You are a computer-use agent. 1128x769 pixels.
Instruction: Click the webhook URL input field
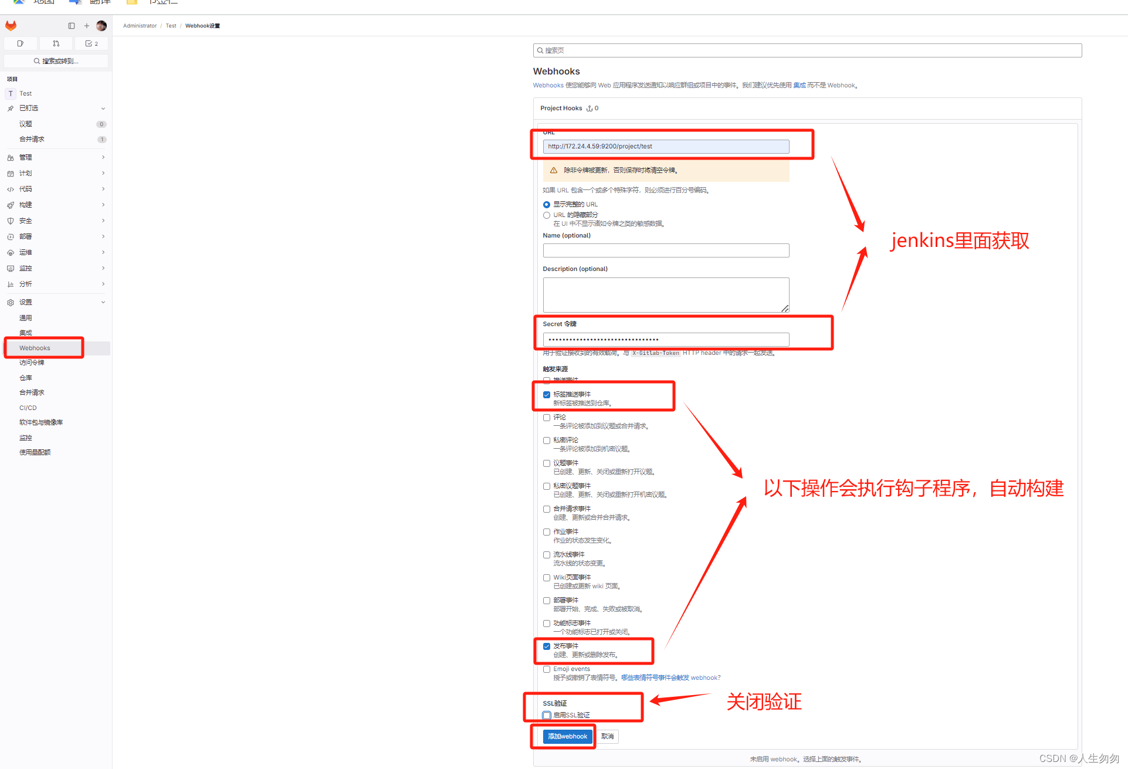pos(666,147)
